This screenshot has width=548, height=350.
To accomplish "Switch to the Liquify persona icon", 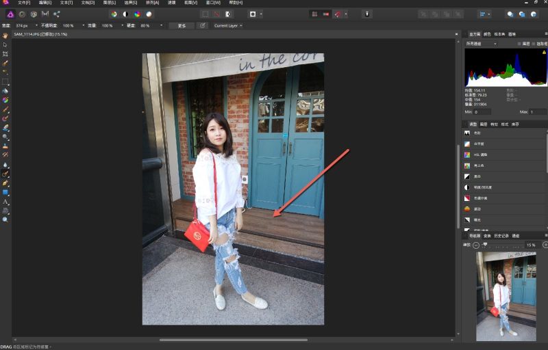I will [22, 14].
